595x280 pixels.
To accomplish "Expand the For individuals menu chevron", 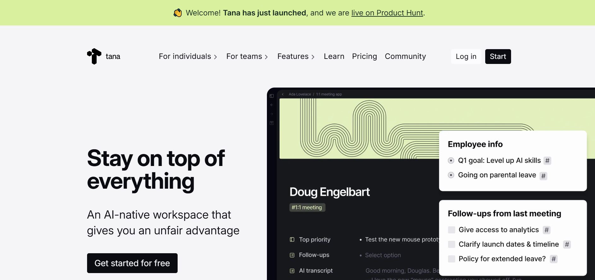I will pyautogui.click(x=215, y=57).
